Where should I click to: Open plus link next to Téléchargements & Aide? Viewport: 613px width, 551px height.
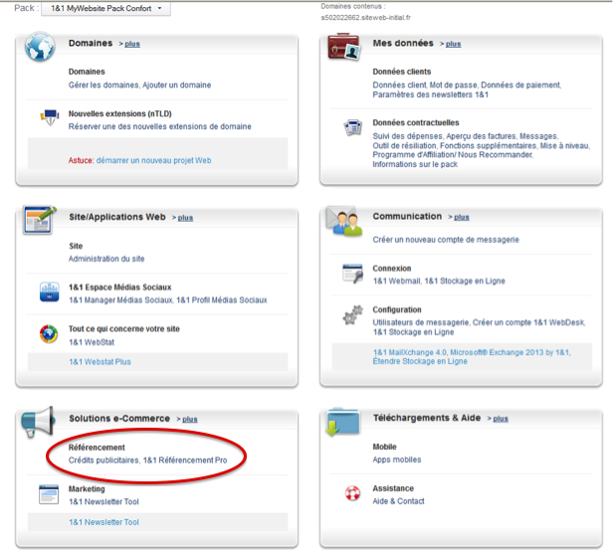[501, 419]
